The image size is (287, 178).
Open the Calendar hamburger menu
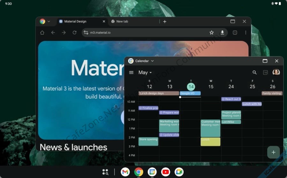(x=131, y=72)
